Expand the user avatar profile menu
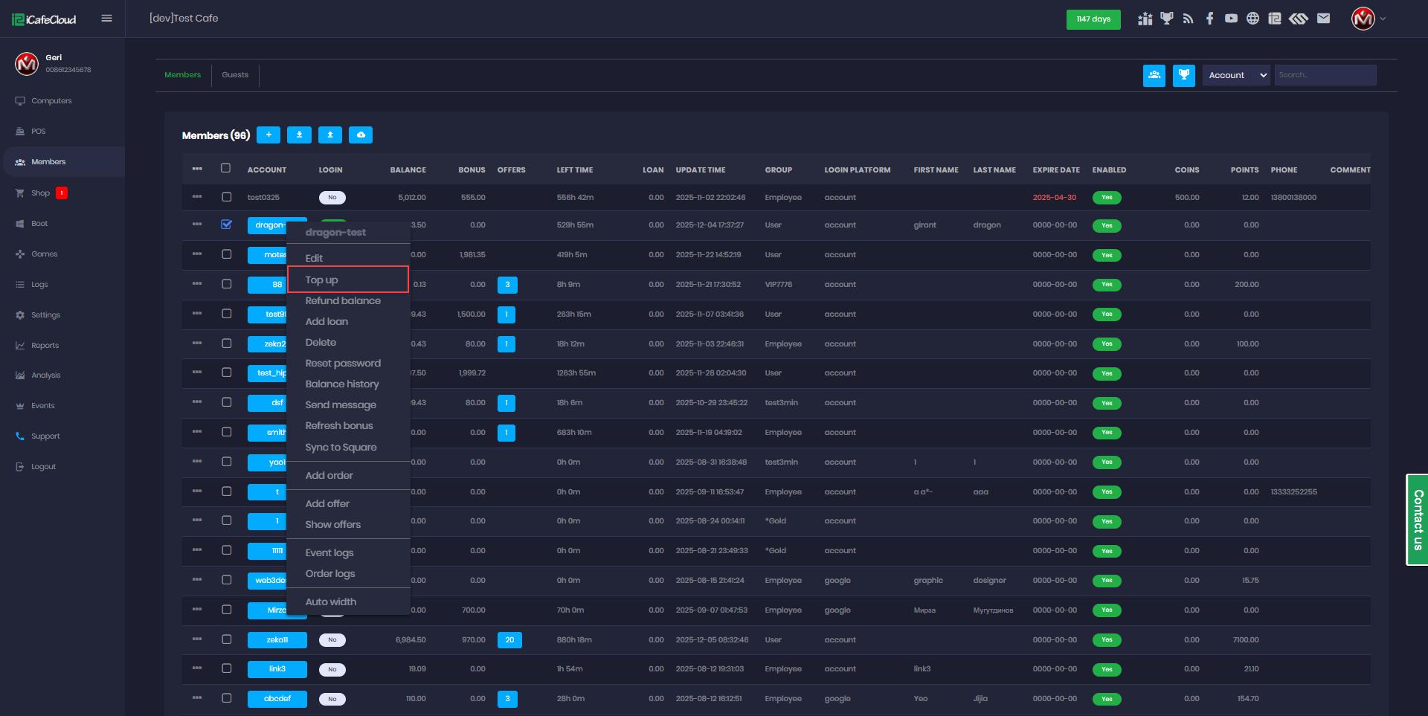This screenshot has width=1428, height=716. click(1368, 19)
